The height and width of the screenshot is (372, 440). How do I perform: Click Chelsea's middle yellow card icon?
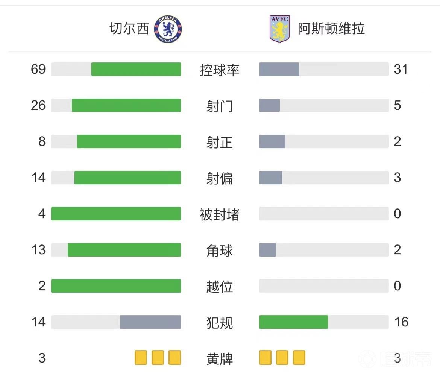158,358
